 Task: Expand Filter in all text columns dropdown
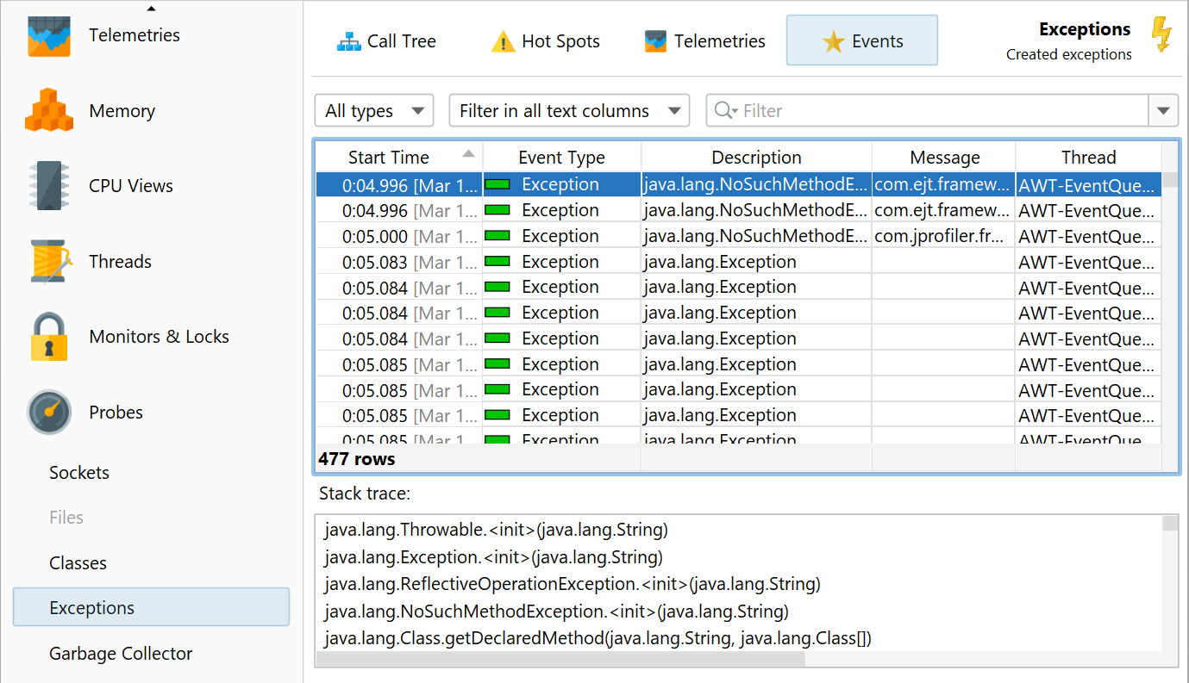point(569,111)
